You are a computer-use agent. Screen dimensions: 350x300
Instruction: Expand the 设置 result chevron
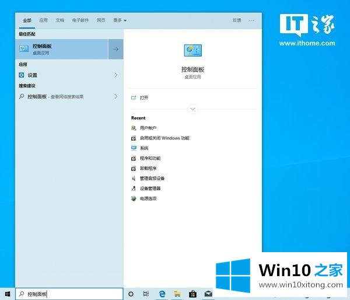coord(116,75)
